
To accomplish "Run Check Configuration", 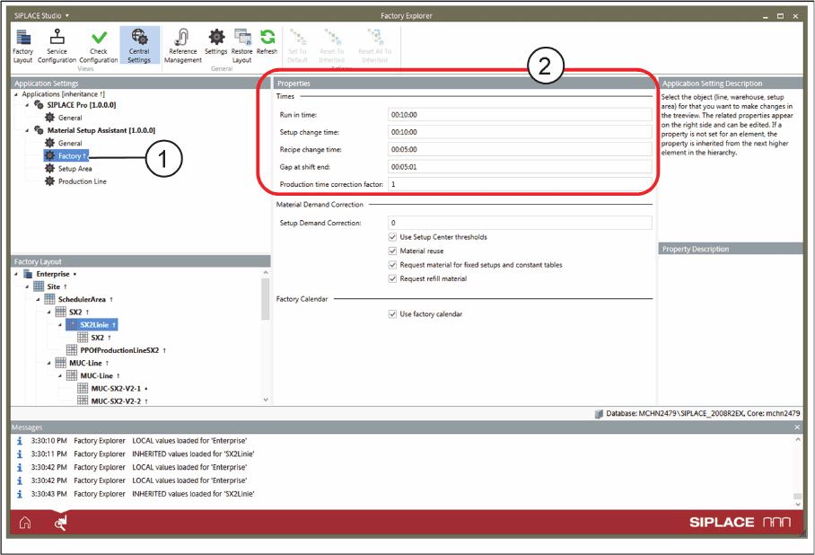I will (98, 47).
